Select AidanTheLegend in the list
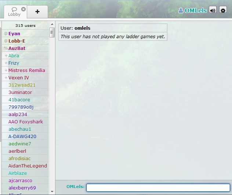 (x=25, y=166)
